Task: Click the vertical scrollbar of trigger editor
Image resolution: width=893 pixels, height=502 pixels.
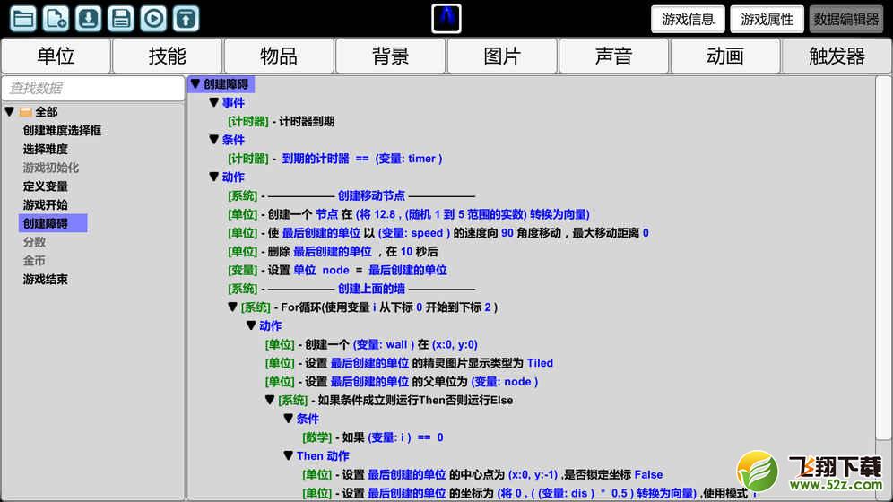Action: 883,258
